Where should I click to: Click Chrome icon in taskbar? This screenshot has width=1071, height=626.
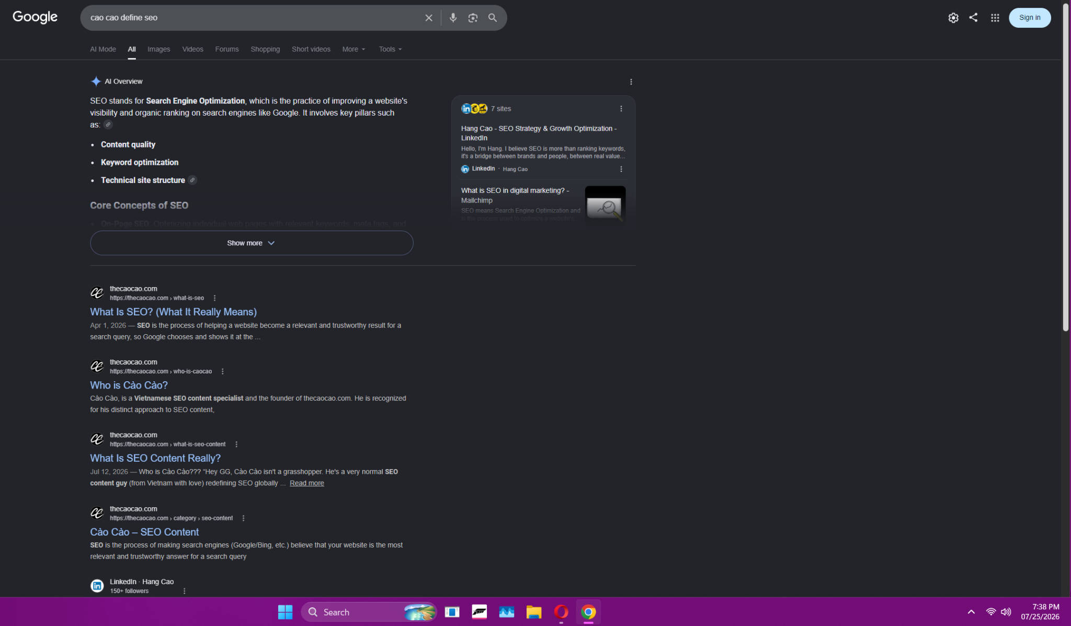(x=588, y=612)
